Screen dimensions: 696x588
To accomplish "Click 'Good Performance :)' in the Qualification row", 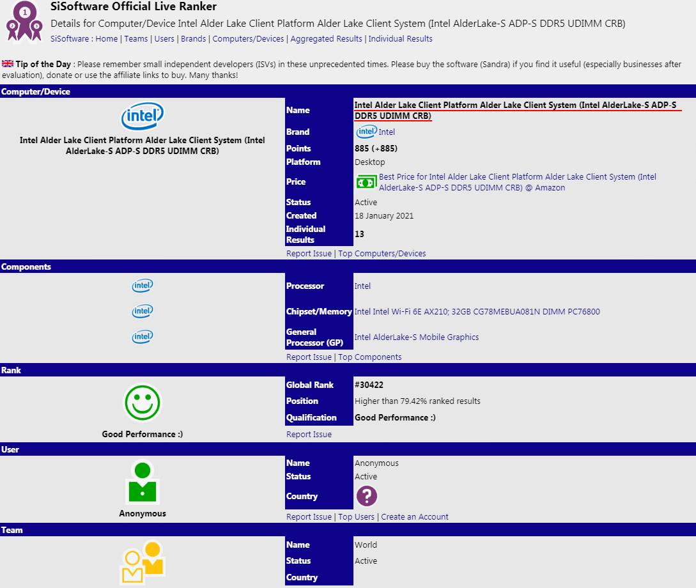I will (395, 417).
